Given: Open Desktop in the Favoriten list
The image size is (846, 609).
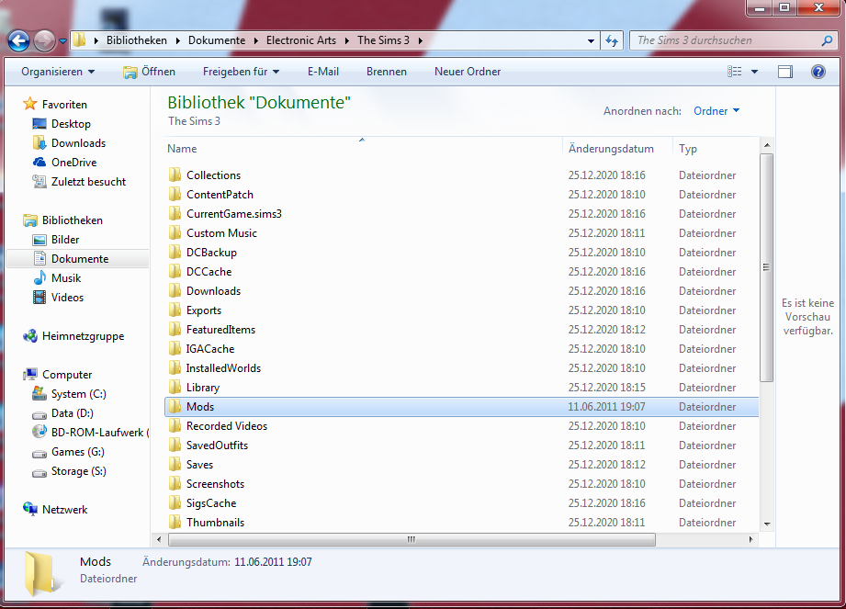Looking at the screenshot, I should coord(71,124).
